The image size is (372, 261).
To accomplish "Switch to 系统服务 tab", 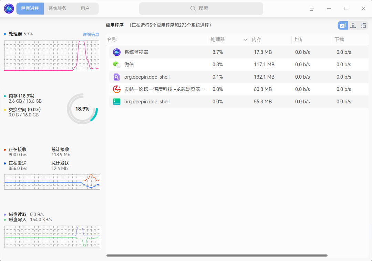I will [x=58, y=9].
